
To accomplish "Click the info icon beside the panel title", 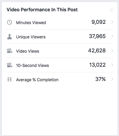I will 112,10.
